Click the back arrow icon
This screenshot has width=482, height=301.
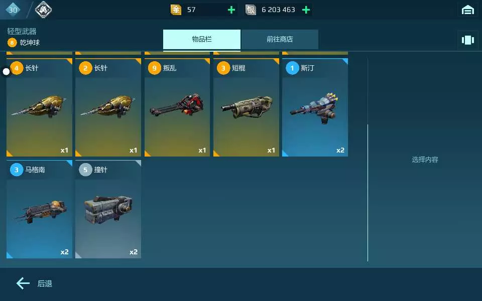click(23, 283)
